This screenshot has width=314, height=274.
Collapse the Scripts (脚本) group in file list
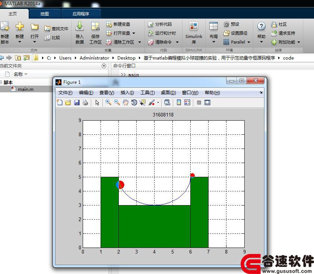[x=1, y=82]
